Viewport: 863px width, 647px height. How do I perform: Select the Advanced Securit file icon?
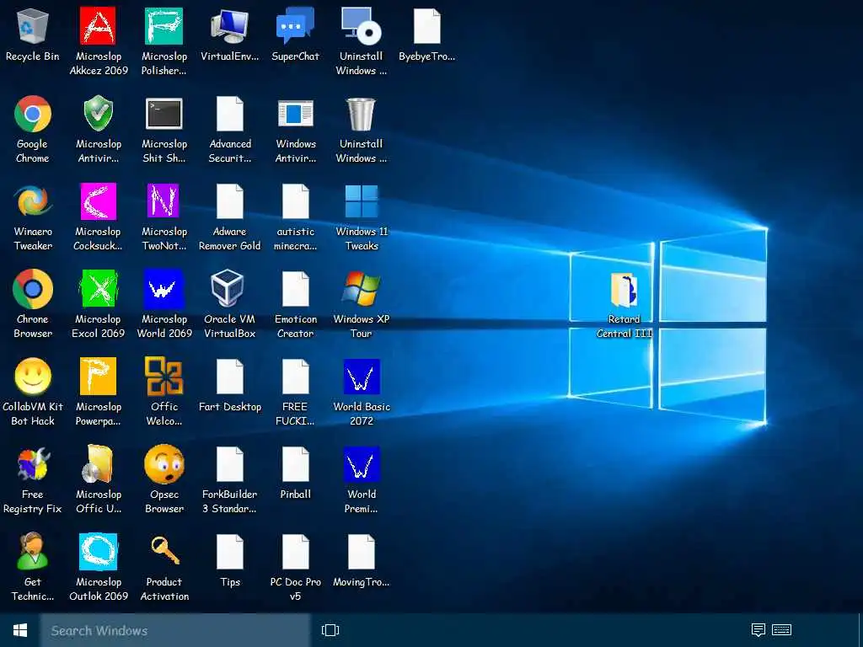coord(229,114)
